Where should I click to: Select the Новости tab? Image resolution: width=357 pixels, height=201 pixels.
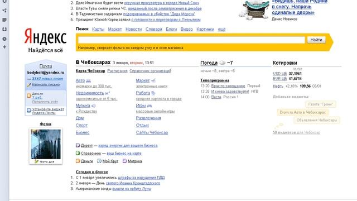point(134,29)
